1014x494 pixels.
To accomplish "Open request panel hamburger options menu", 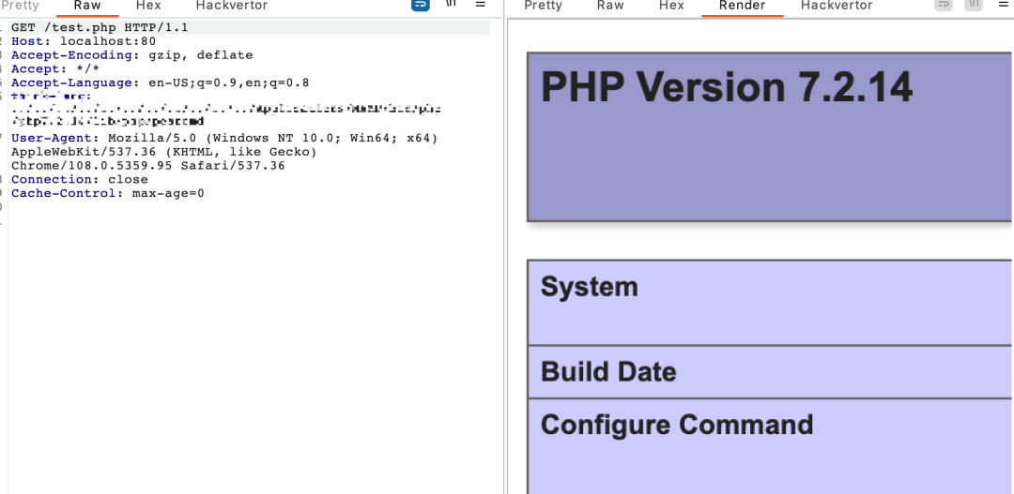I will click(481, 5).
